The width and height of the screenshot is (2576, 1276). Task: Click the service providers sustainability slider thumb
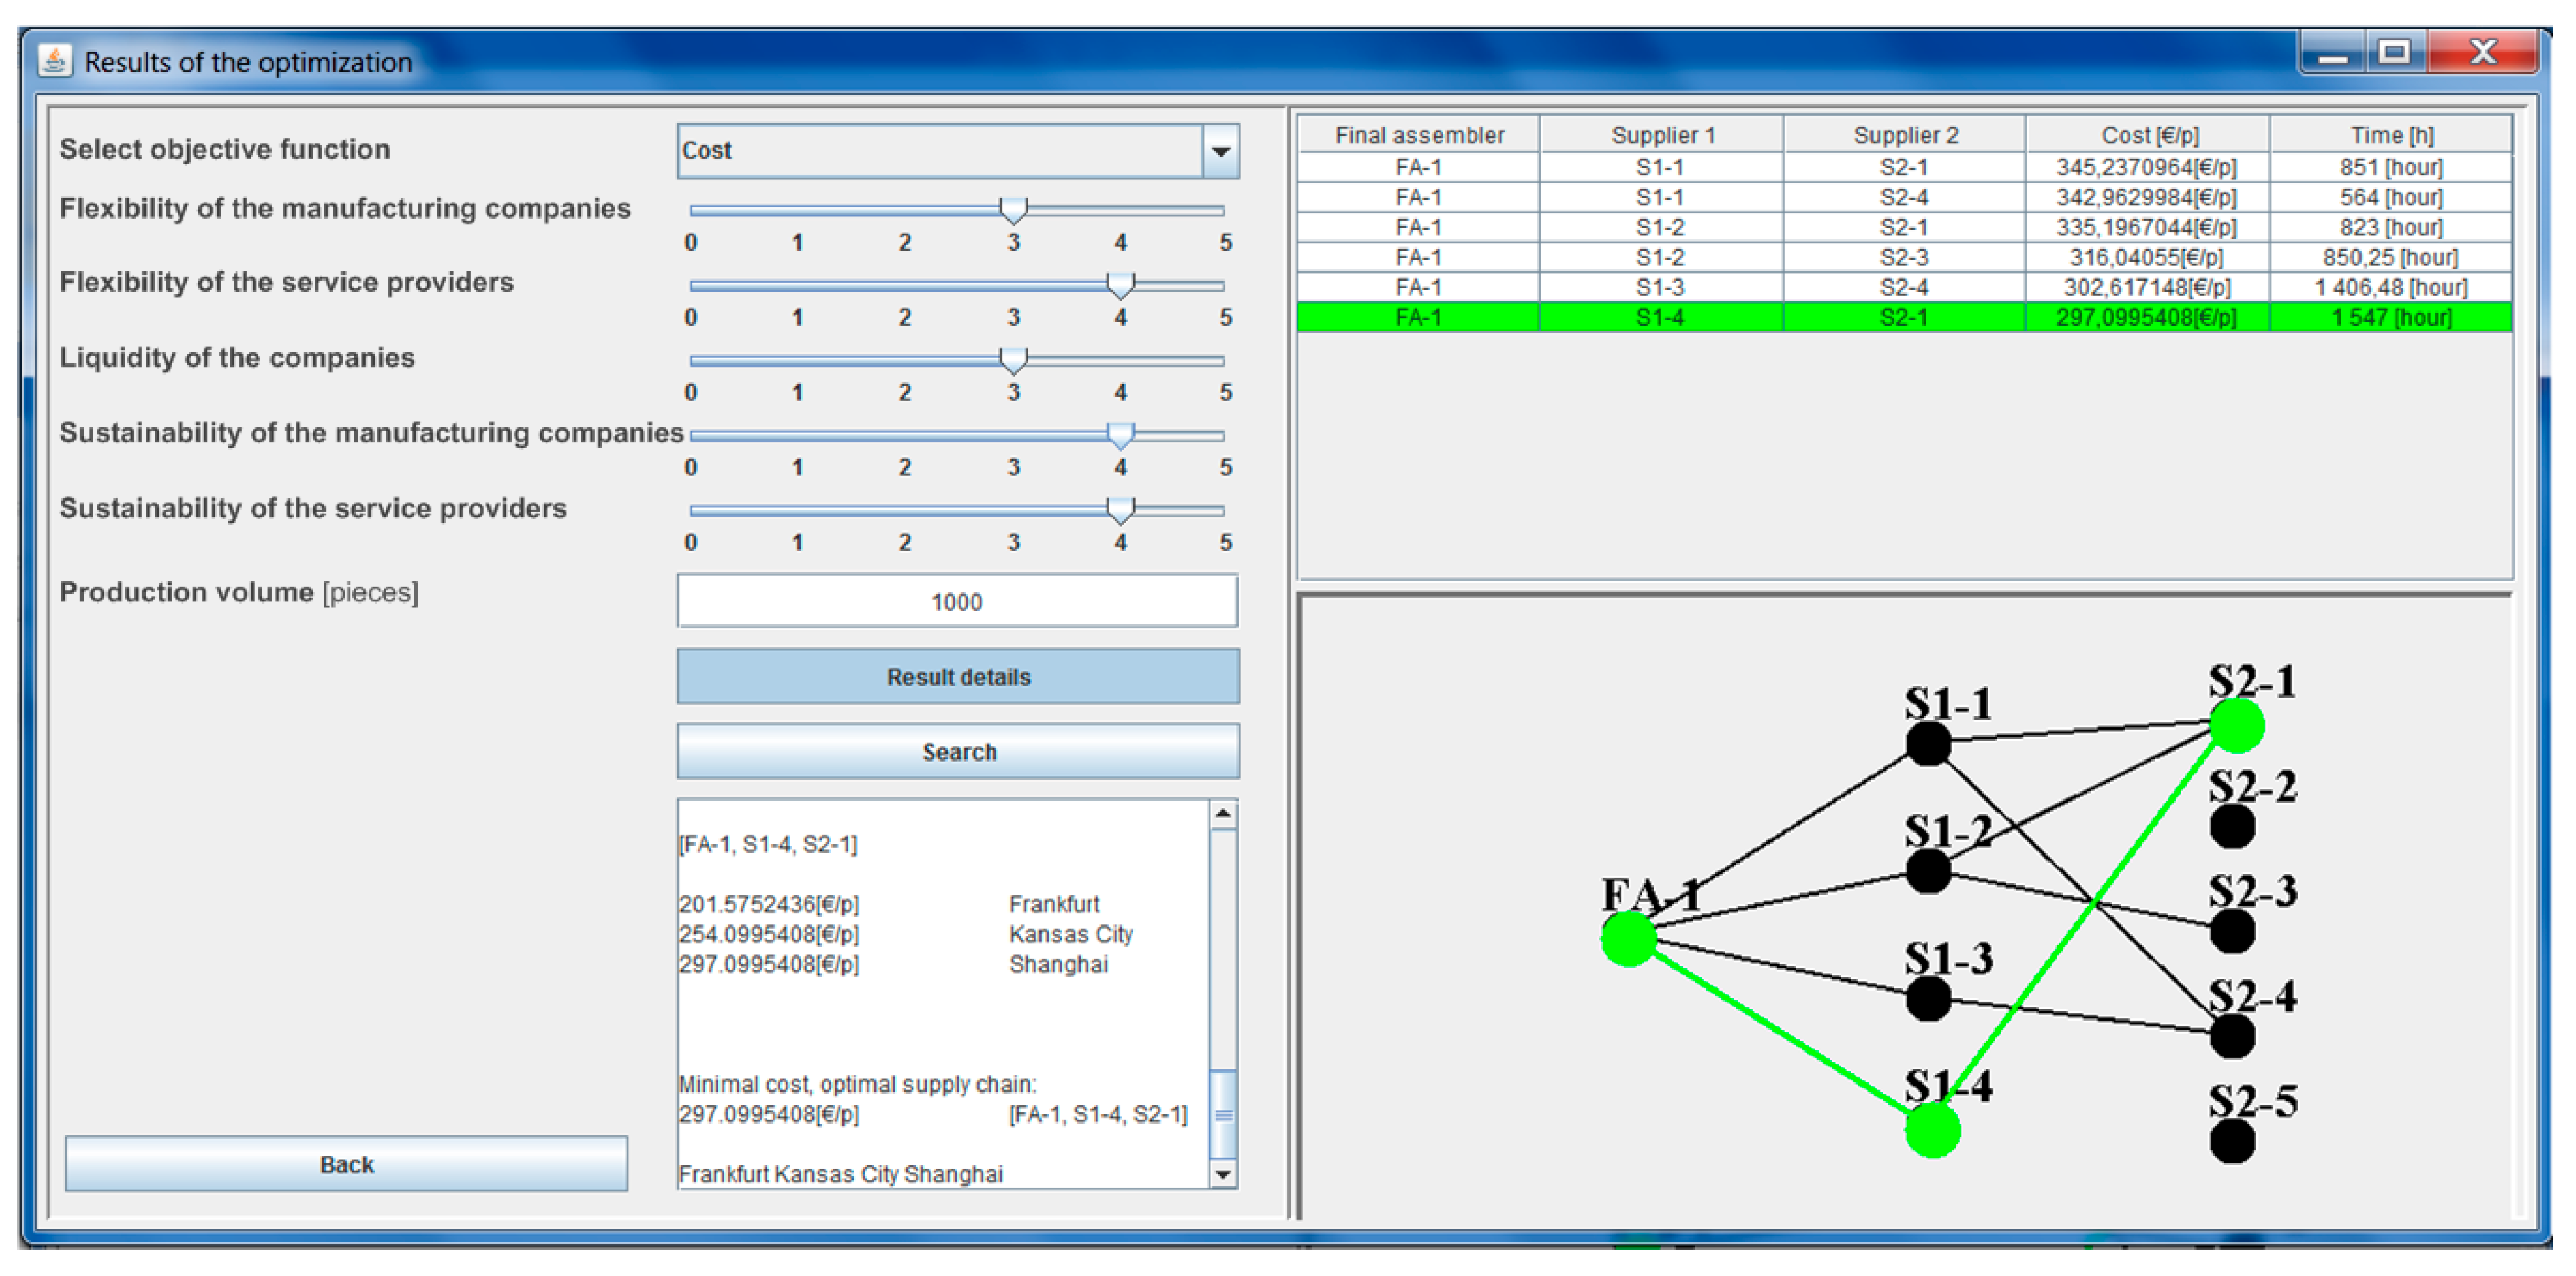tap(1120, 510)
